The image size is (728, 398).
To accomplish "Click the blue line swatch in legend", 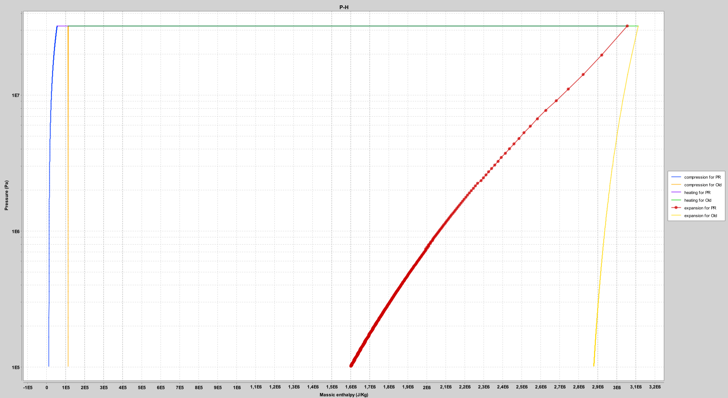I will pos(676,177).
